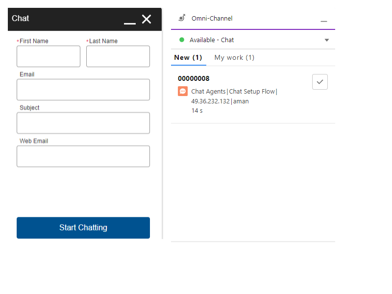The image size is (392, 294).
Task: Click the Omni-Channel headset icon
Action: (x=182, y=18)
